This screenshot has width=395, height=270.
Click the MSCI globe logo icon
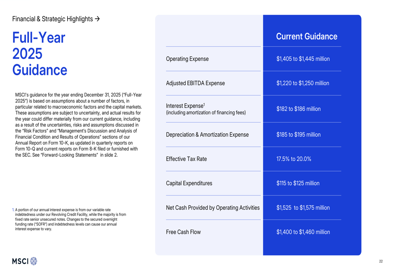tap(34, 261)
